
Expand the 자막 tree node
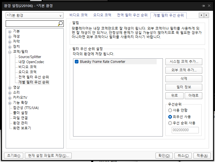[x=10, y=42]
